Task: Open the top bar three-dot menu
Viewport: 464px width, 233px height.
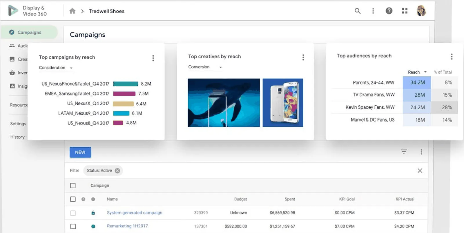Action: pyautogui.click(x=373, y=11)
